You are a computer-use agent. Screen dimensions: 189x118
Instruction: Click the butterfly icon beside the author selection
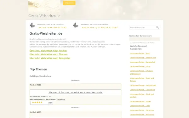(x=32, y=25)
